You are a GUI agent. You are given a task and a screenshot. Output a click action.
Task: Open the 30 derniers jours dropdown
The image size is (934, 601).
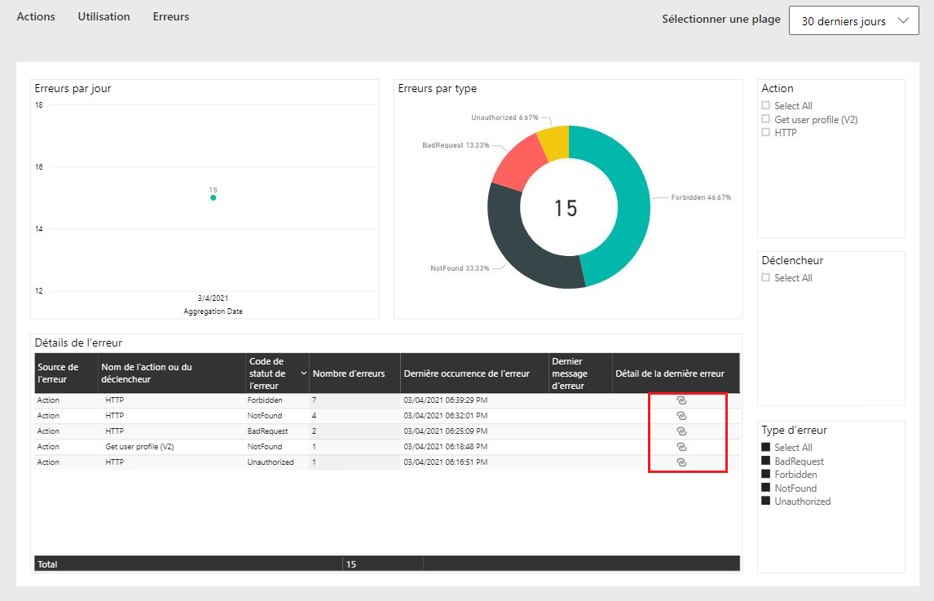853,21
